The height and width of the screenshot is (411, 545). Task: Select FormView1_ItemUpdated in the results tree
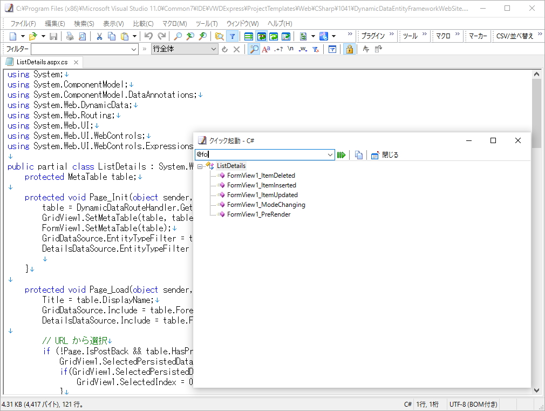pyautogui.click(x=262, y=195)
